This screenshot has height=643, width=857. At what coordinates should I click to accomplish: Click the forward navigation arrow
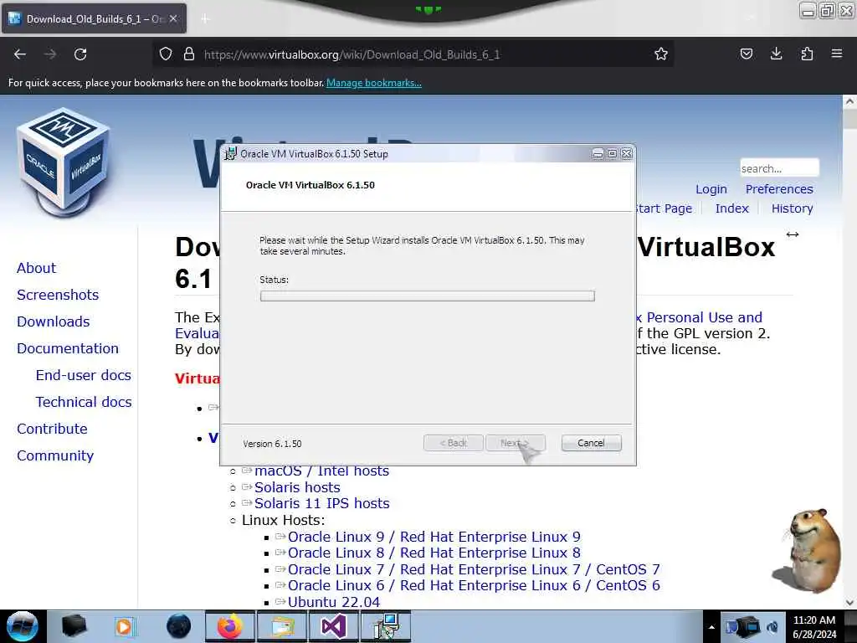[50, 54]
